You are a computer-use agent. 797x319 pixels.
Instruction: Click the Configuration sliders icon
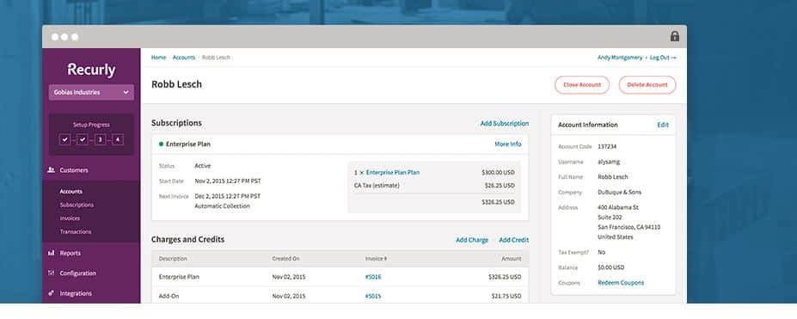[52, 273]
